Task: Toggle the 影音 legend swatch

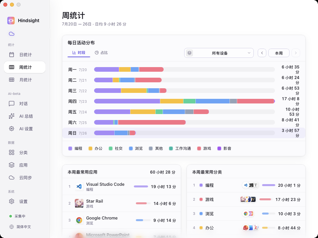Action: pyautogui.click(x=219, y=148)
